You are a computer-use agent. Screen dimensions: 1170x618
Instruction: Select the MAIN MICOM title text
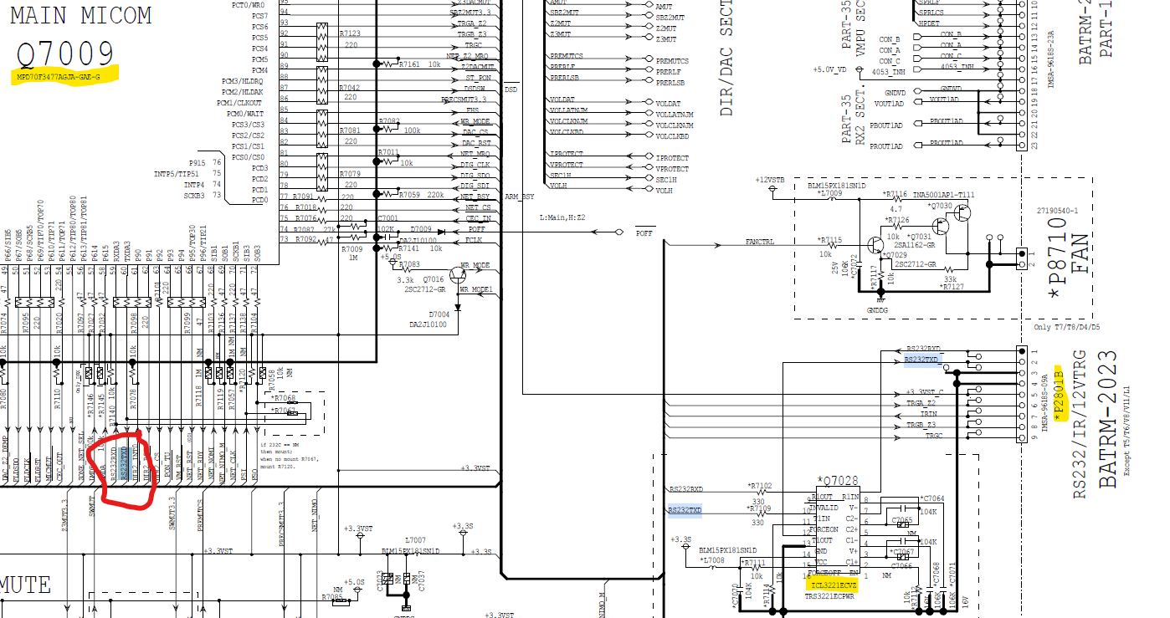pos(81,14)
